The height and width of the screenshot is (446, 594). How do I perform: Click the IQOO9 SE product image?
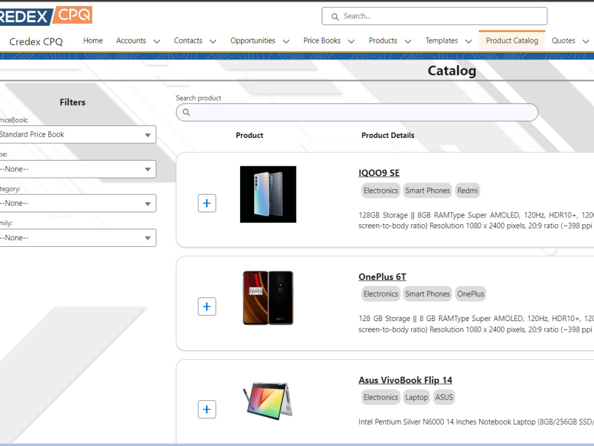(268, 194)
